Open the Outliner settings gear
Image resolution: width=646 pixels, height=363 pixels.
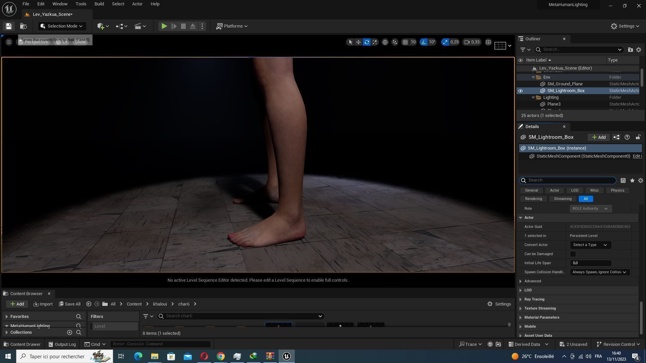pyautogui.click(x=638, y=49)
